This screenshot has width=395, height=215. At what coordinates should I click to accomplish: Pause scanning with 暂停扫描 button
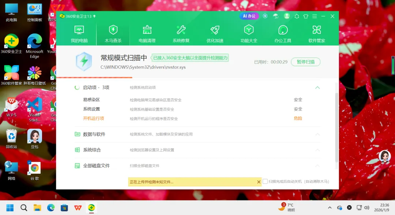[305, 62]
